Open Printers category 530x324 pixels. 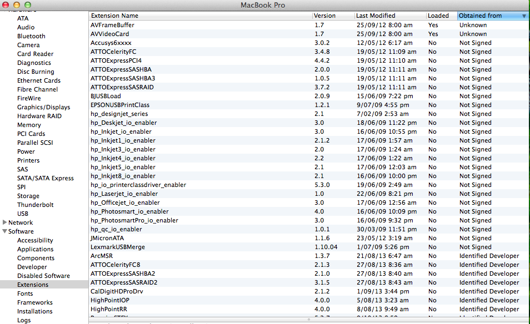[x=28, y=160]
